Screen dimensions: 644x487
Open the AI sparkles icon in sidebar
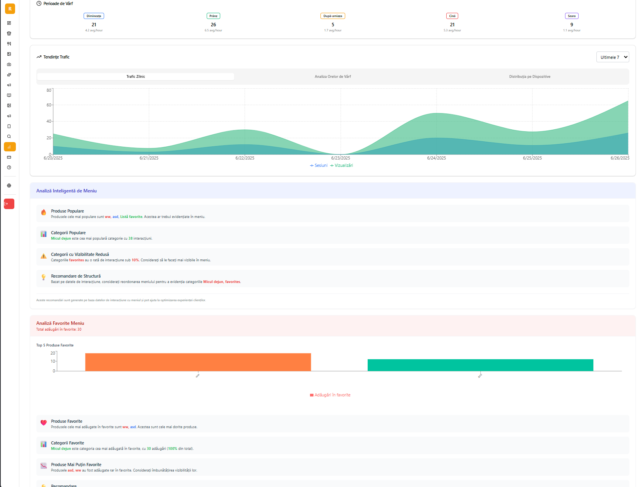coord(9,75)
